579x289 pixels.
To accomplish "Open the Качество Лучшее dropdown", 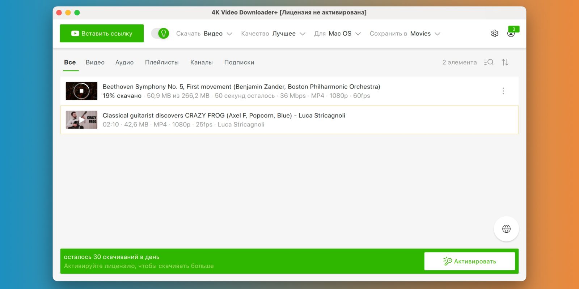I will 273,34.
